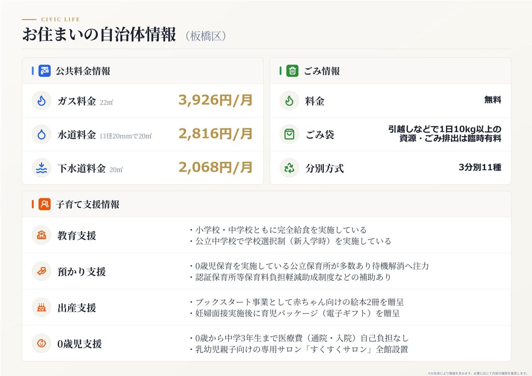This screenshot has height=376, width=532.
Task: Open the 教育支援 row label
Action: coord(76,236)
